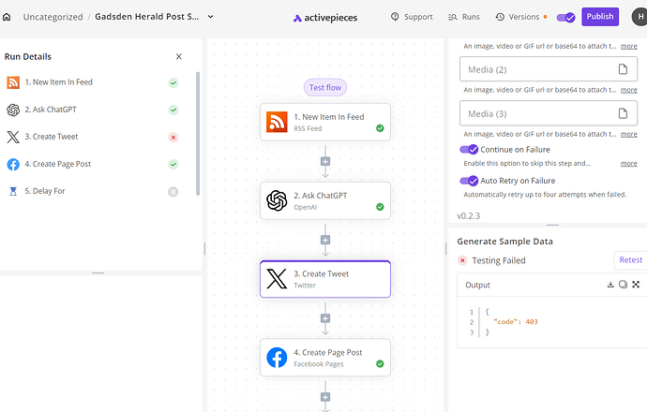Select run step 5. Delay For
The image size is (647, 412).
pyautogui.click(x=93, y=191)
